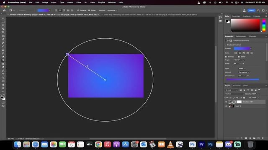268x150 pixels.
Task: Click the rainbow hue slider strip
Action: [x=264, y=25]
